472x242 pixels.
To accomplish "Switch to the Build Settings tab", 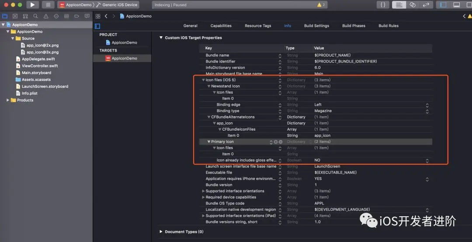I will 316,26.
